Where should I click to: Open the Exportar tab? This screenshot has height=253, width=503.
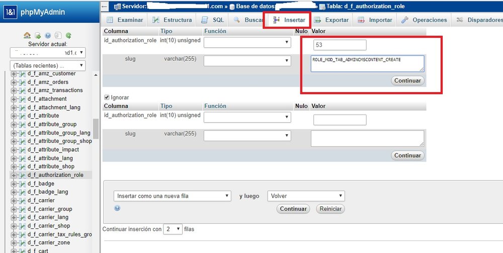point(331,20)
